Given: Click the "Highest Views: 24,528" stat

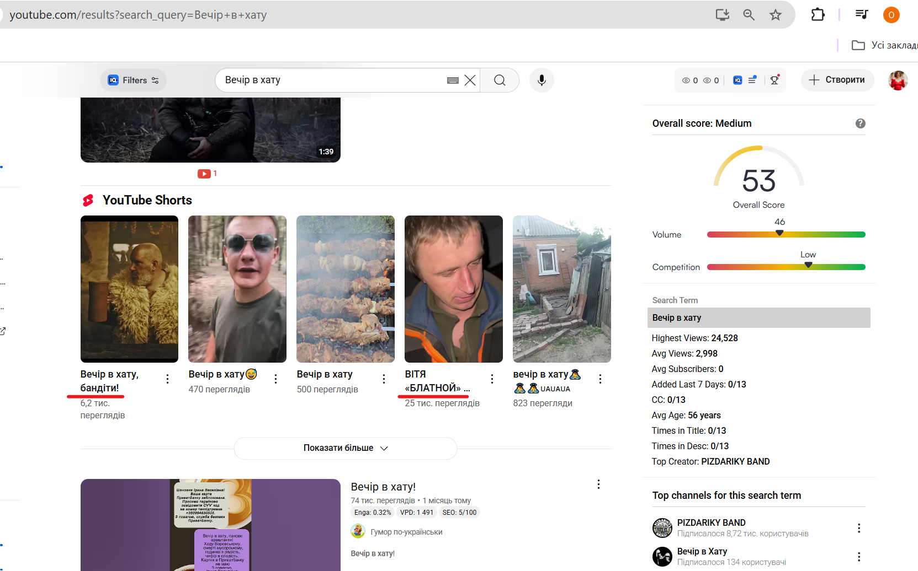Looking at the screenshot, I should (694, 338).
